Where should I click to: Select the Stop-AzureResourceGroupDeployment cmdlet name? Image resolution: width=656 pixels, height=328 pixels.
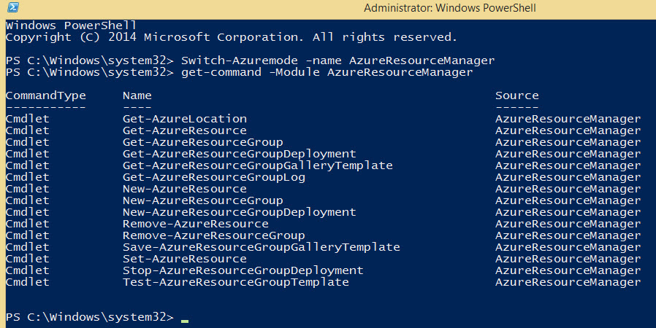[243, 271]
